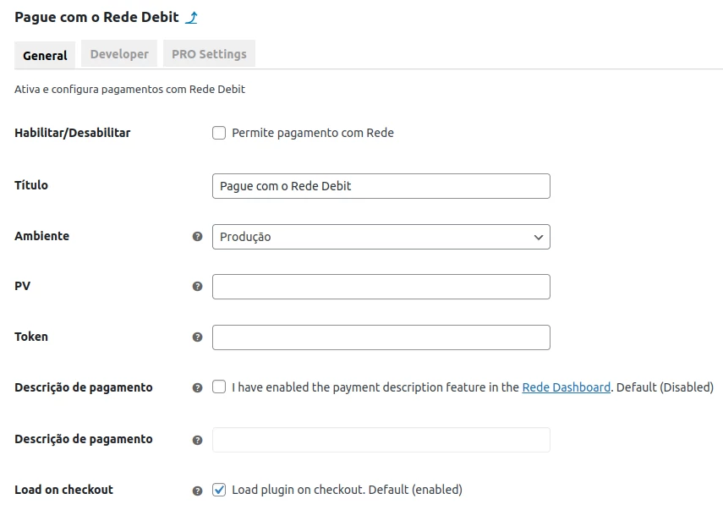Click help icon next to Token
The height and width of the screenshot is (510, 723).
point(198,337)
